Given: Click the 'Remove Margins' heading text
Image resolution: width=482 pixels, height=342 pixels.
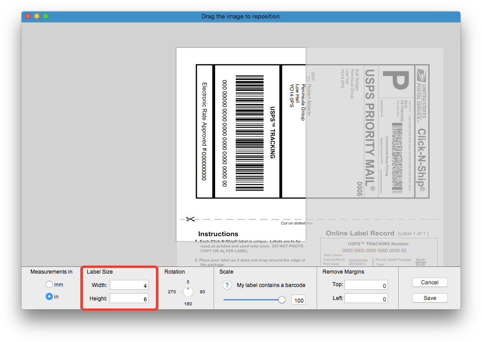Looking at the screenshot, I should pyautogui.click(x=344, y=272).
